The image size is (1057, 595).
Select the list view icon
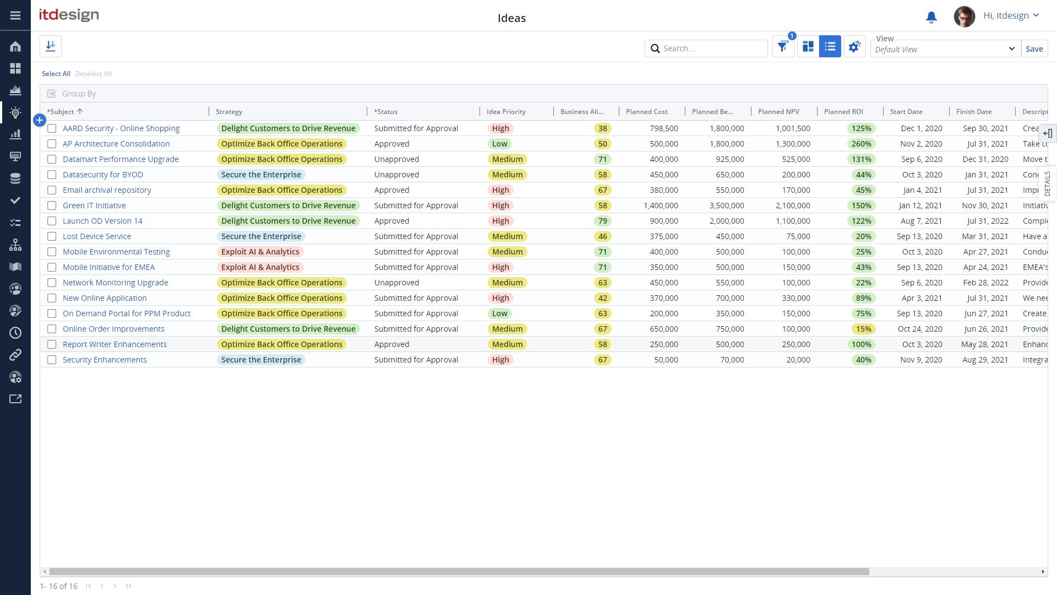coord(830,47)
